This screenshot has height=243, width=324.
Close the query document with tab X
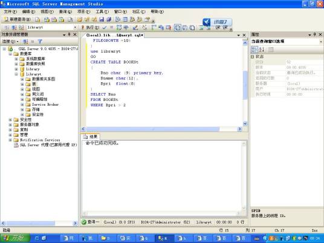244,35
